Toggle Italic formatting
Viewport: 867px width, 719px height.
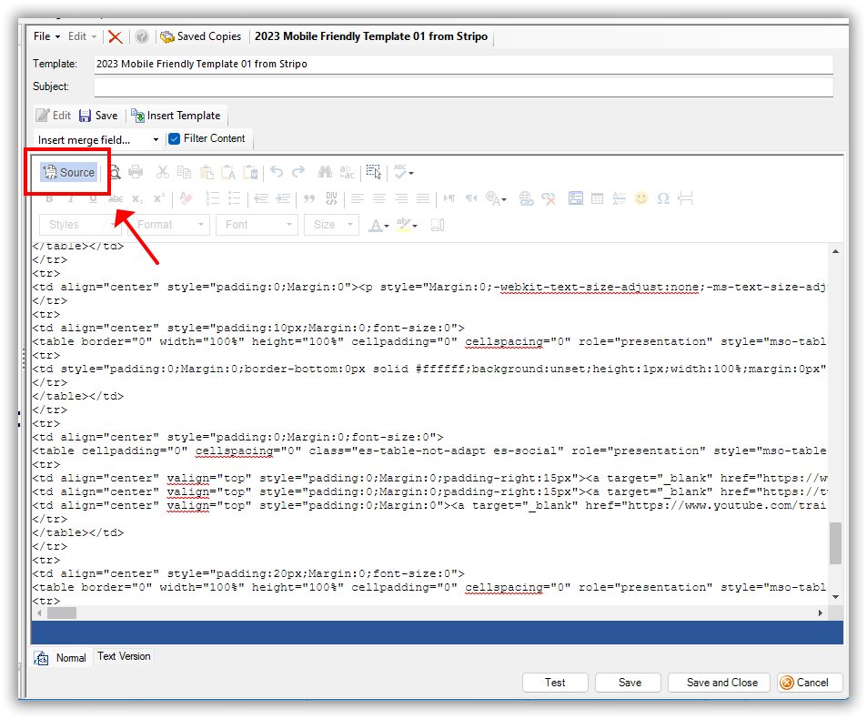(71, 198)
